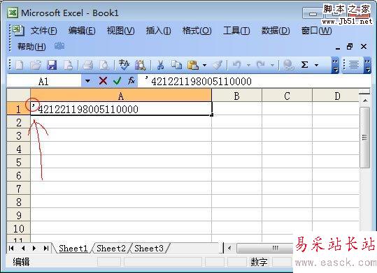This screenshot has height=273, width=377.
Task: Jump to last sheet tab button
Action: point(46,249)
